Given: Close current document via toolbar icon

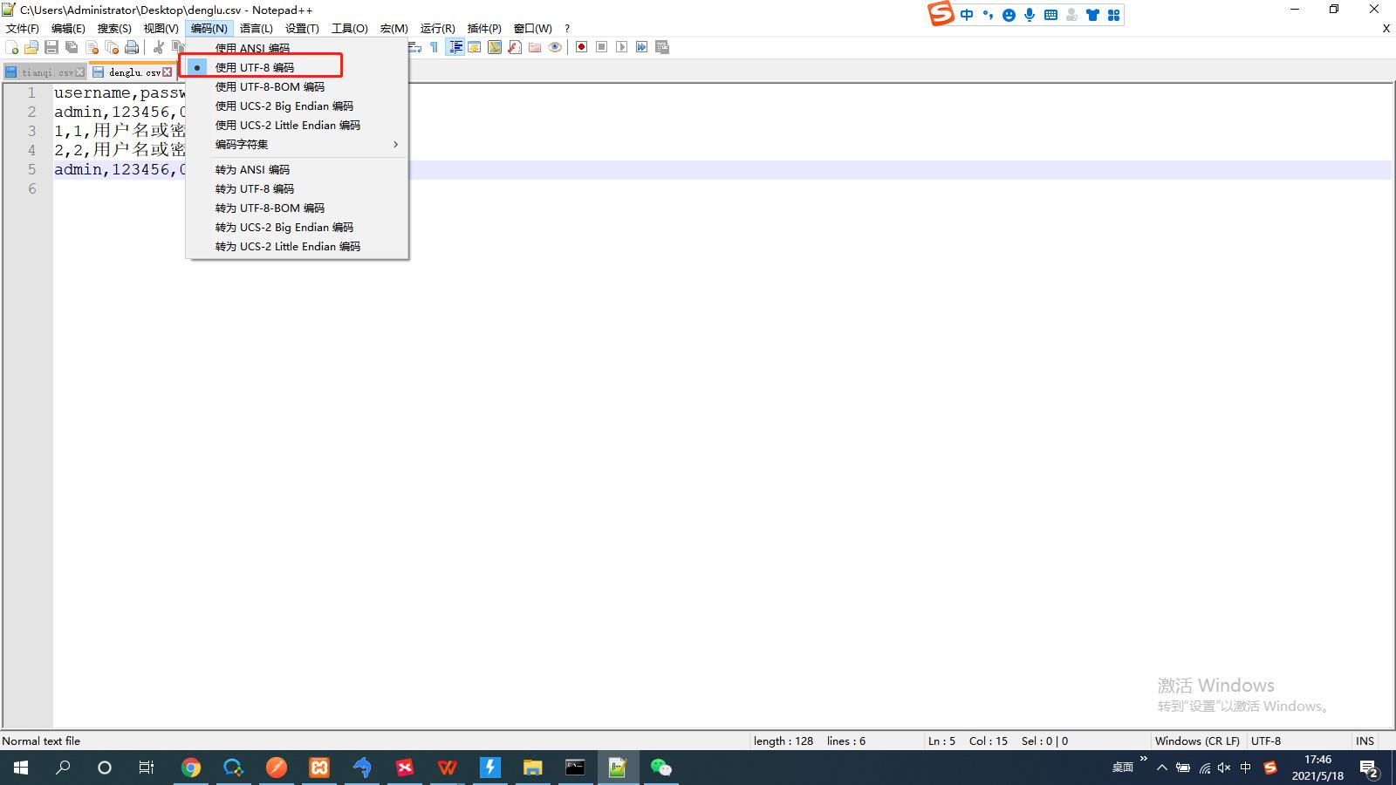Looking at the screenshot, I should pyautogui.click(x=92, y=47).
